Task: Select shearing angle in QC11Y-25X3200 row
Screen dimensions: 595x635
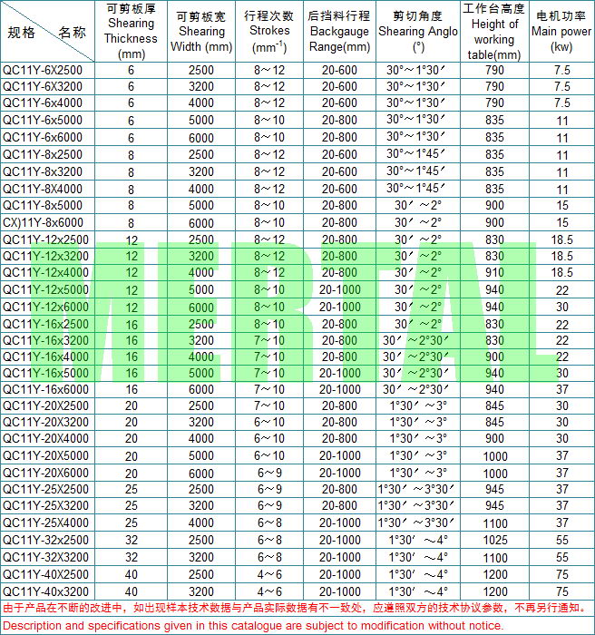Action: click(416, 506)
